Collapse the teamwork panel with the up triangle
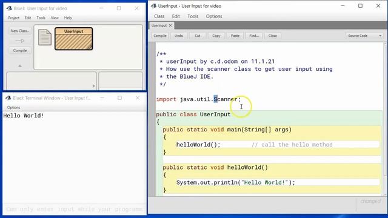This screenshot has width=388, height=218. click(20, 66)
